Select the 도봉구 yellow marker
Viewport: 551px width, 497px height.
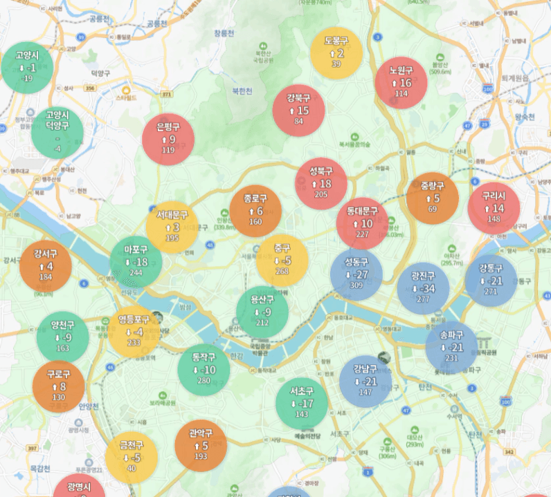pos(336,53)
